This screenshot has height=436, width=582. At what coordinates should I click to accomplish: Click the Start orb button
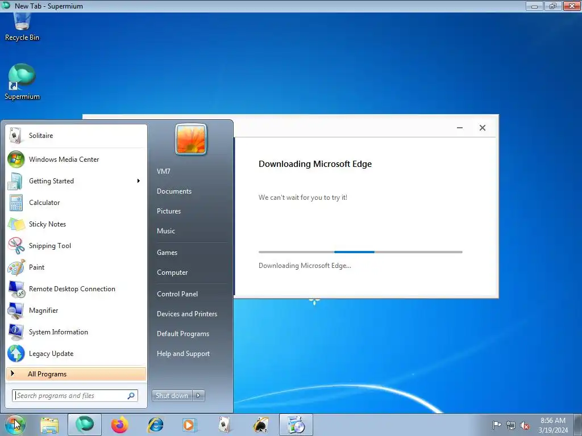(x=15, y=425)
